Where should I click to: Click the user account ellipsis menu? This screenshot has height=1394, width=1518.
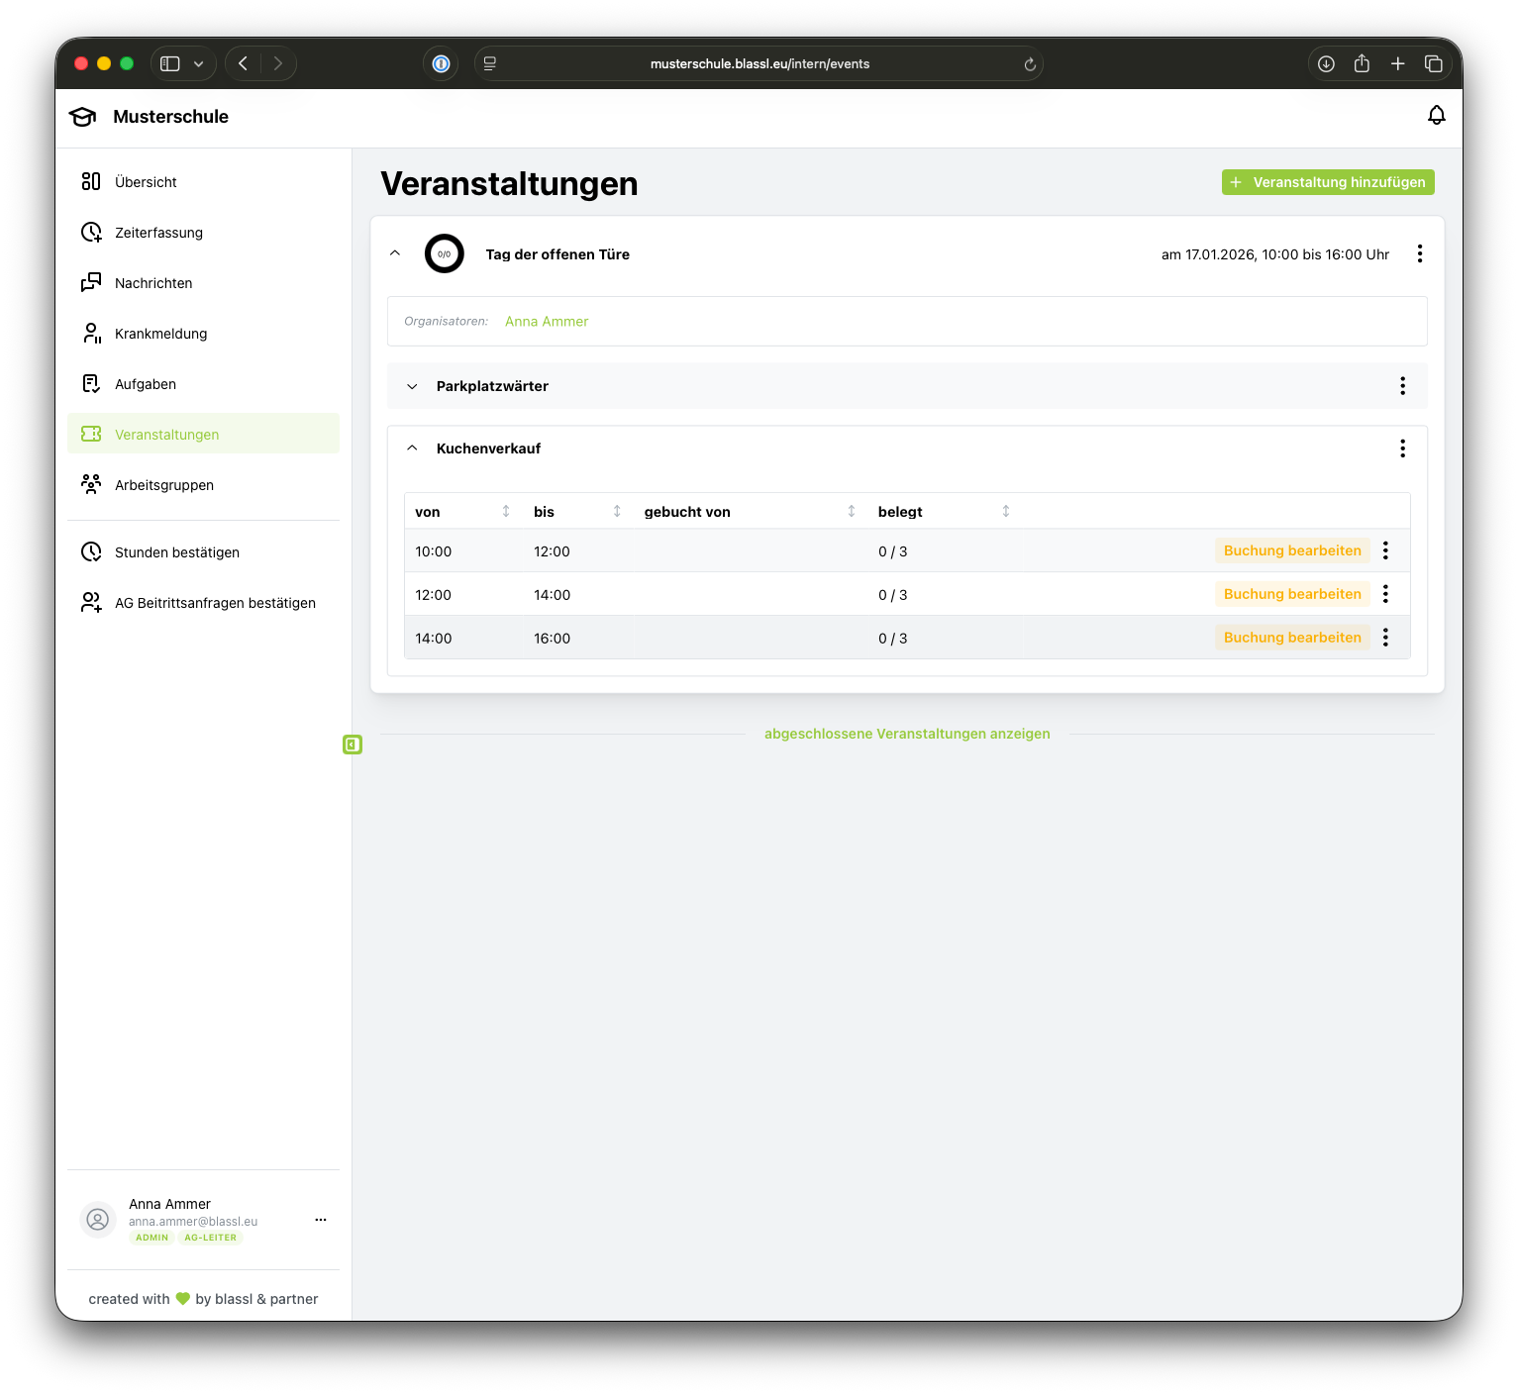320,1220
